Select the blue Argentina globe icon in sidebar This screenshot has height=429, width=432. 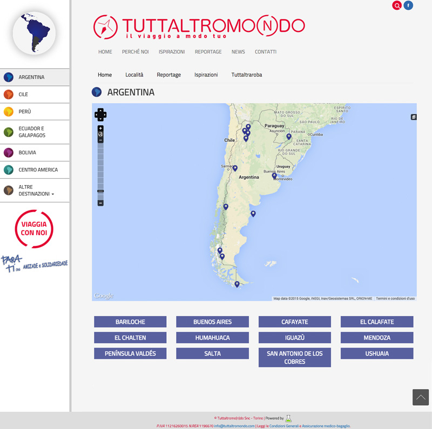pos(9,77)
